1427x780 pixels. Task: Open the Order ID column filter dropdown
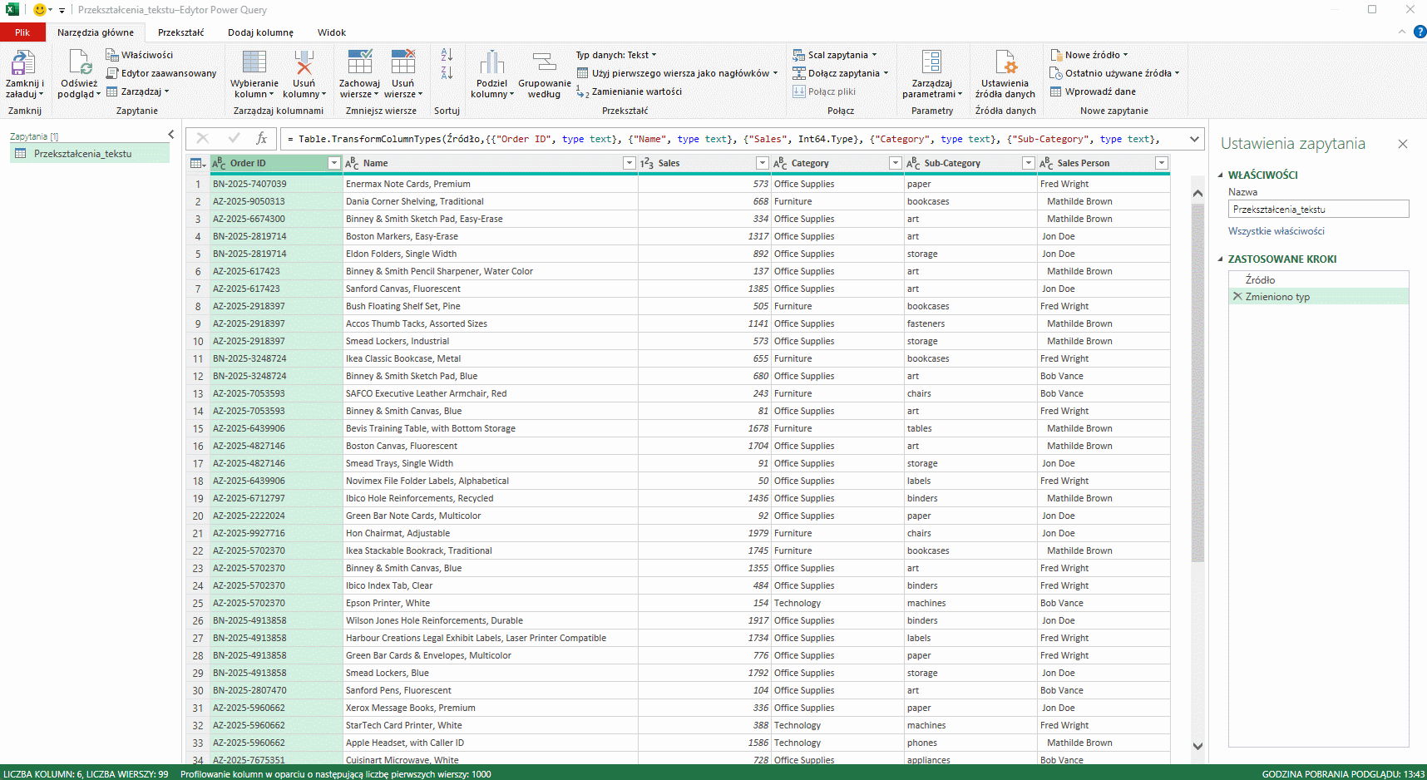pyautogui.click(x=333, y=163)
